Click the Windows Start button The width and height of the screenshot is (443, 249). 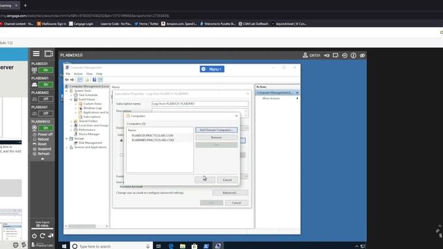64,246
